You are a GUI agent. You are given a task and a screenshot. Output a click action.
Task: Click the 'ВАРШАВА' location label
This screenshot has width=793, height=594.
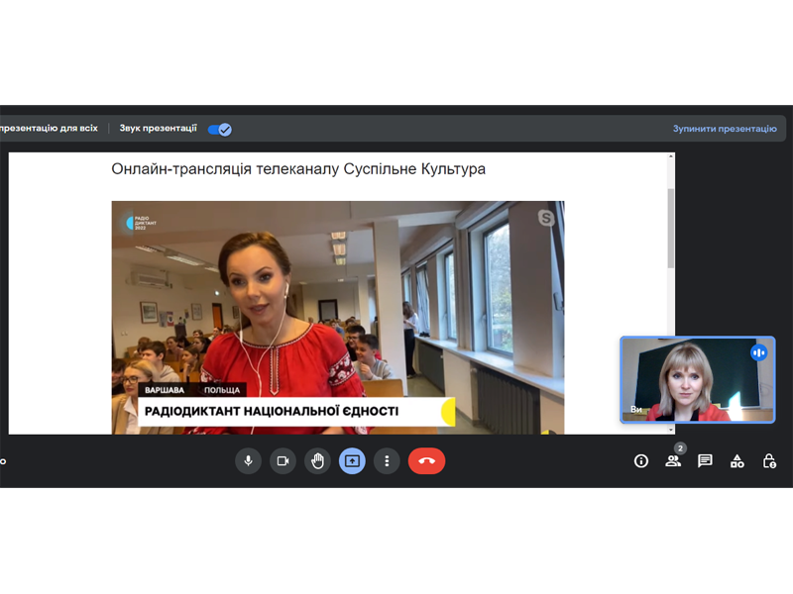[165, 390]
